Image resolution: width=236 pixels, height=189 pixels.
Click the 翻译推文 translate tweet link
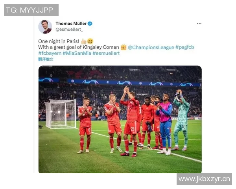[46, 59]
